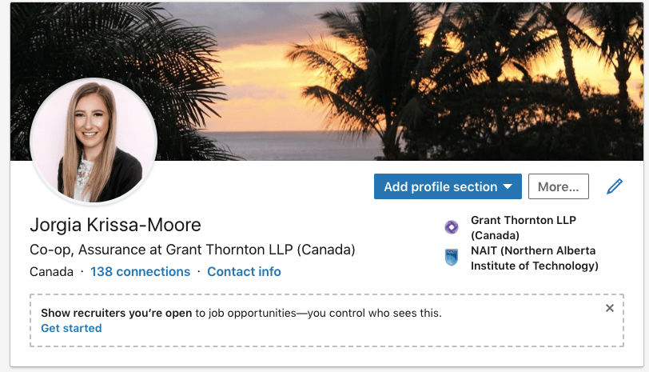Open the 138 connections link
Viewport: 649px width, 372px height.
[140, 272]
